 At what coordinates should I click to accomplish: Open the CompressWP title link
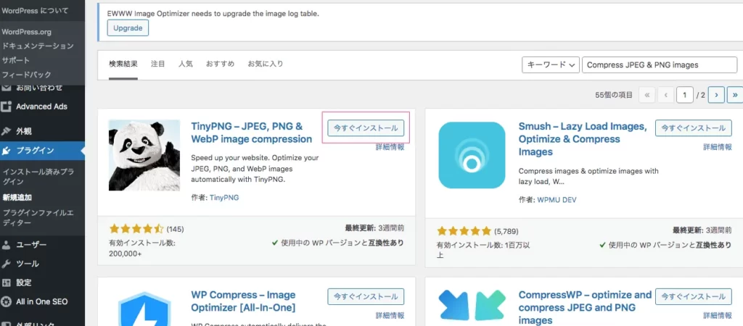coord(586,308)
